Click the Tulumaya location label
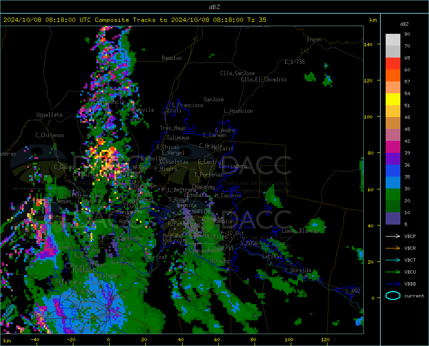 (178, 138)
